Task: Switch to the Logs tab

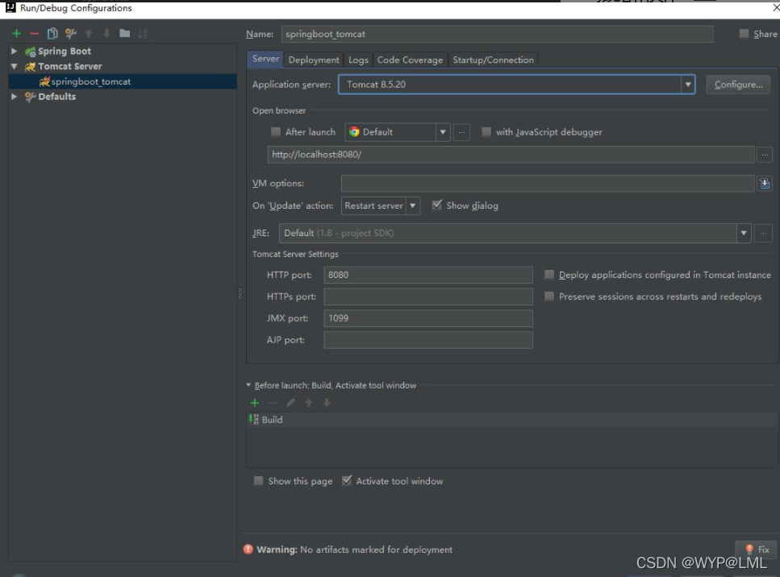Action: tap(358, 60)
